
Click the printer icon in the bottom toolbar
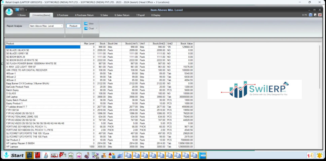[120, 155]
